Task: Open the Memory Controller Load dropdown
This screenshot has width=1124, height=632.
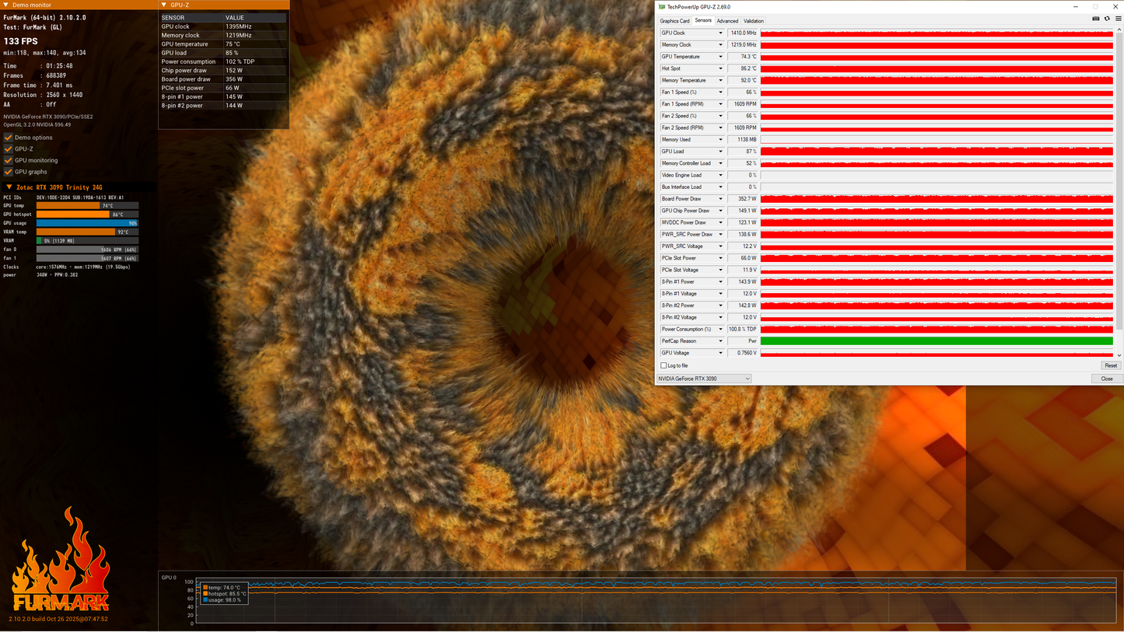Action: 720,163
